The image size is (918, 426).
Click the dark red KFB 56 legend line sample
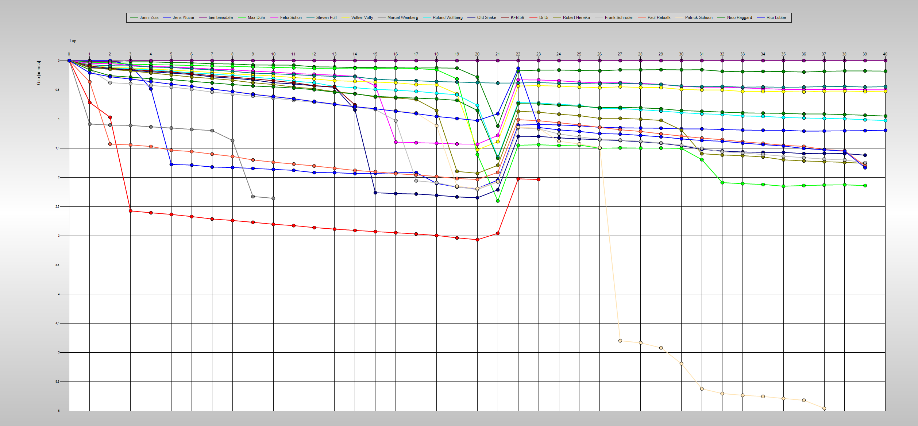pyautogui.click(x=505, y=18)
